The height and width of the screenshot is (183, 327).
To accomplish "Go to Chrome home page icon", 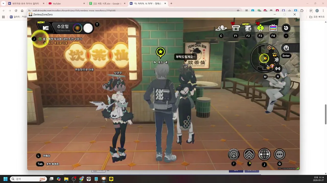I will tap(22, 11).
